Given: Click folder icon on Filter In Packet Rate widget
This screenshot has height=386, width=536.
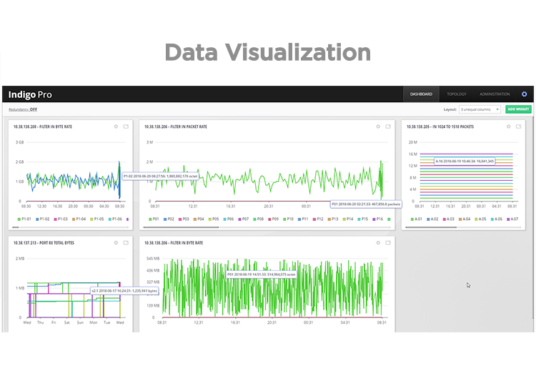Looking at the screenshot, I should click(x=388, y=127).
